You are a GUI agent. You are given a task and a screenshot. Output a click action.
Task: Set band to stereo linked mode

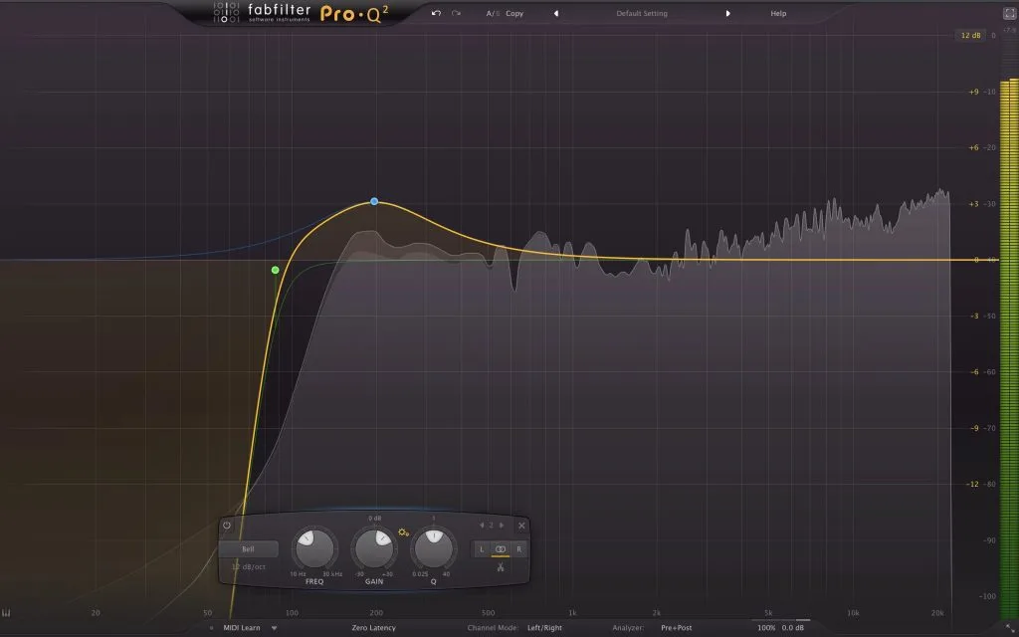501,549
